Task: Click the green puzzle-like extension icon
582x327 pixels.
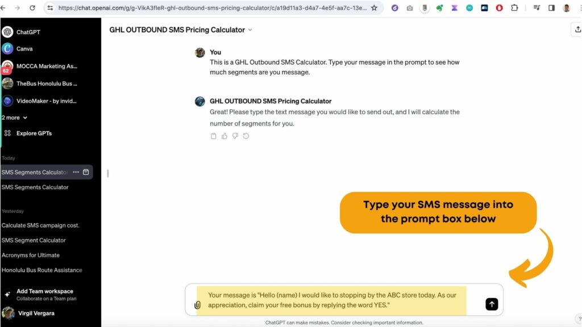Action: pos(439,8)
